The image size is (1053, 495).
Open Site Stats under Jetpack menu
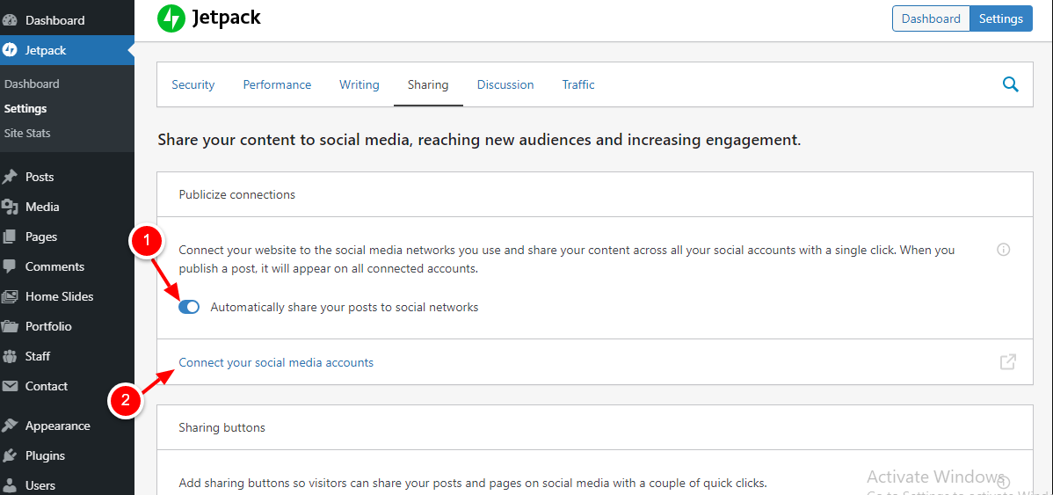(x=27, y=133)
